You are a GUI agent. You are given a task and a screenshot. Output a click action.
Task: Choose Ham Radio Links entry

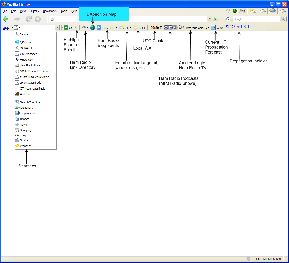tap(35, 65)
